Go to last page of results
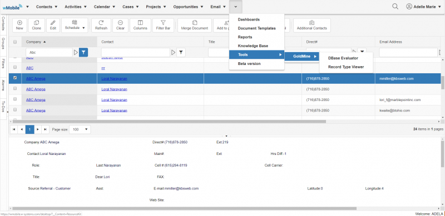 [x=46, y=129]
